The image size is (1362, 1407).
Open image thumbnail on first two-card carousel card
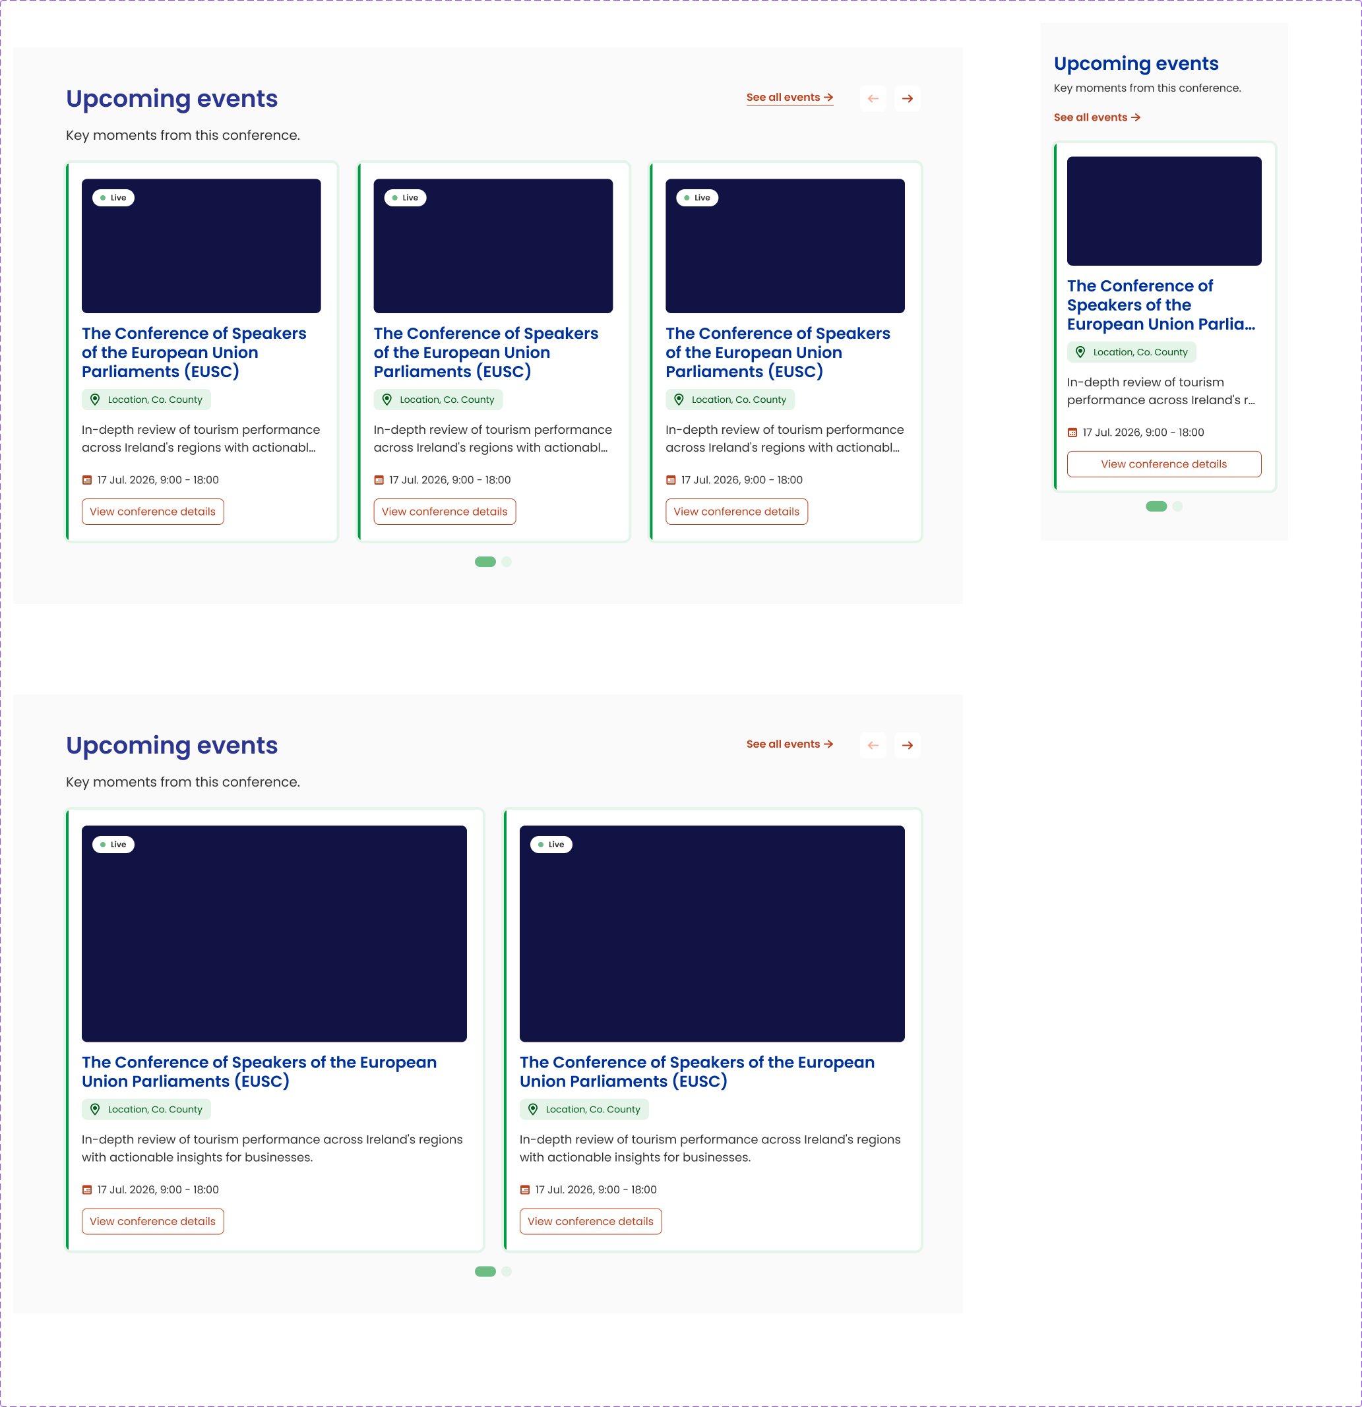274,934
